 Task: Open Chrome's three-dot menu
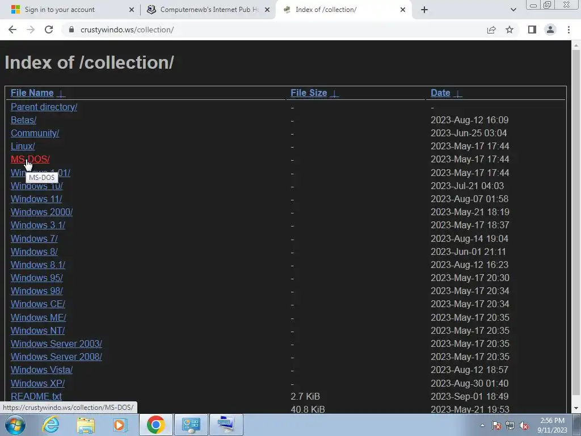point(569,30)
